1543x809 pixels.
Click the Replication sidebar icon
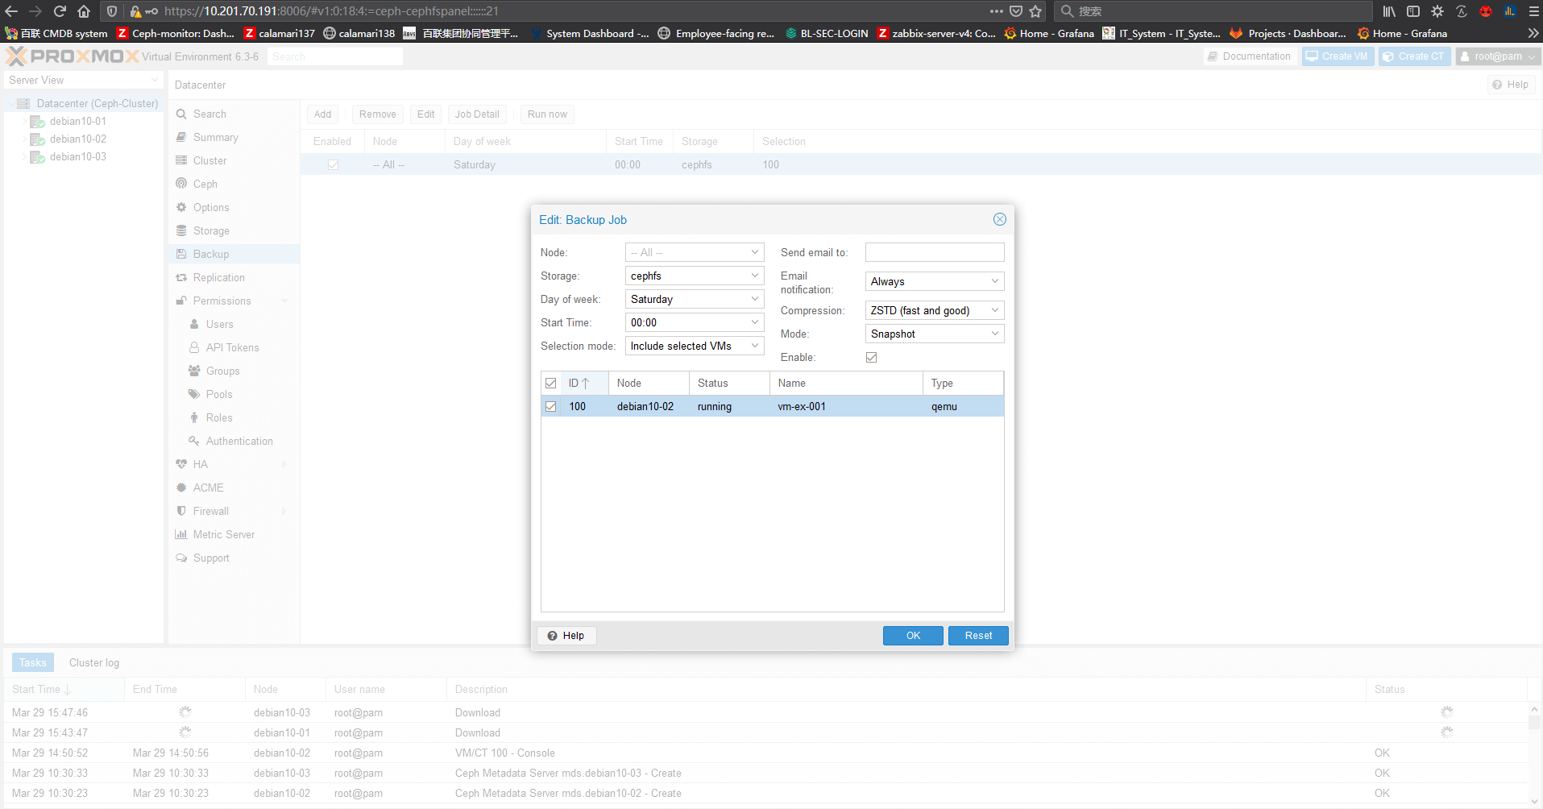click(x=181, y=278)
